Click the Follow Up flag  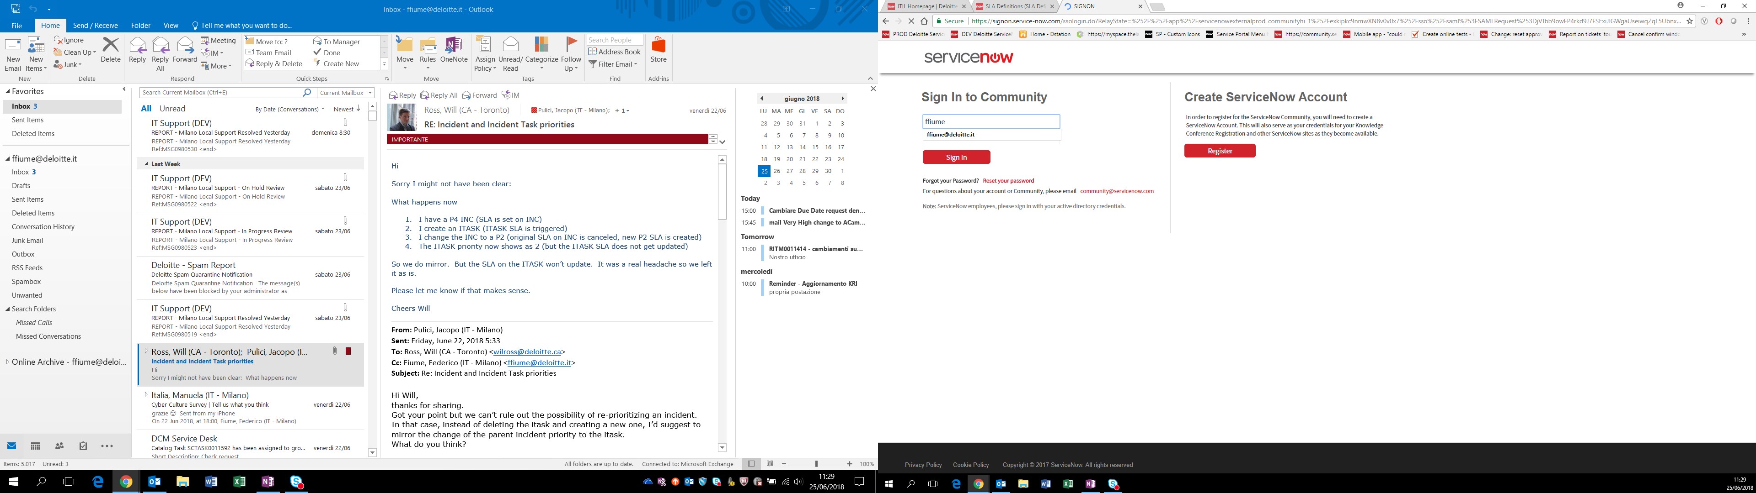(x=571, y=54)
